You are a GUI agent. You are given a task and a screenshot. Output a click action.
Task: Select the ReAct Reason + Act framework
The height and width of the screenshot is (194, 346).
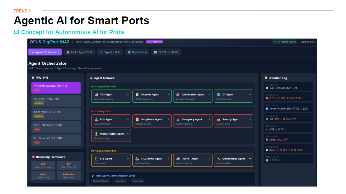(x=43, y=176)
